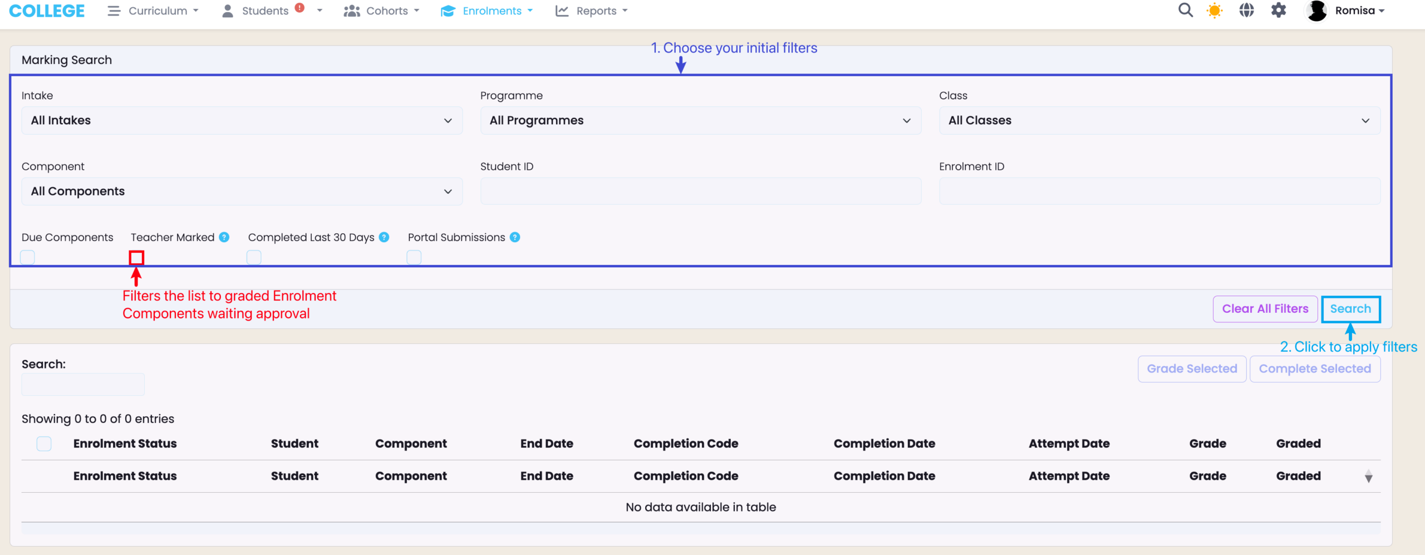
Task: Enable the Due Components checkbox
Action: pos(27,257)
